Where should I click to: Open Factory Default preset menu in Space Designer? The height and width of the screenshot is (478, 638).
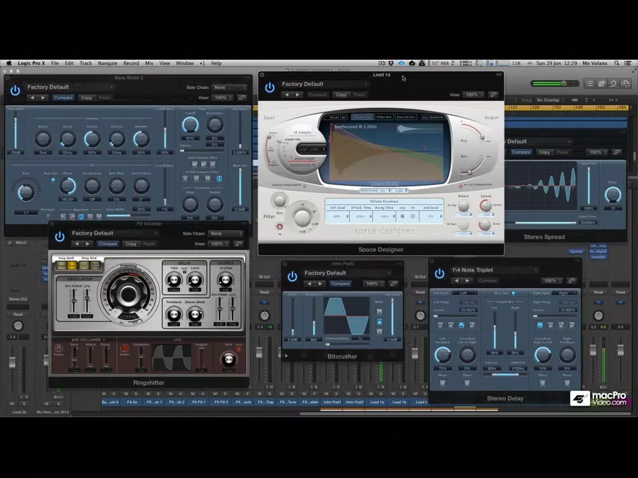click(325, 84)
